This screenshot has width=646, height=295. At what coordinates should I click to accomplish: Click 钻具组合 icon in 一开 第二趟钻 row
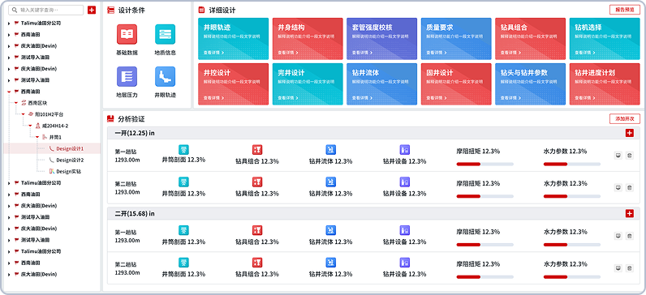(257, 182)
